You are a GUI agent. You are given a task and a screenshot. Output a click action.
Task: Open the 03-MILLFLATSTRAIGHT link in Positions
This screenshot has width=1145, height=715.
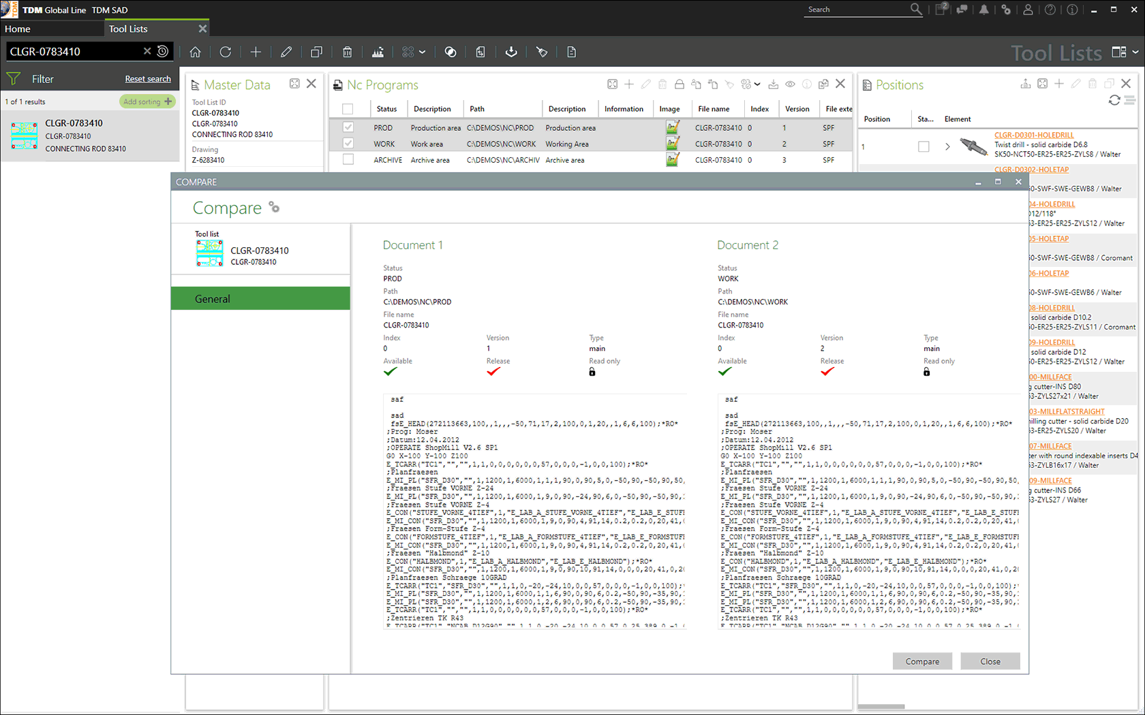click(x=1067, y=411)
